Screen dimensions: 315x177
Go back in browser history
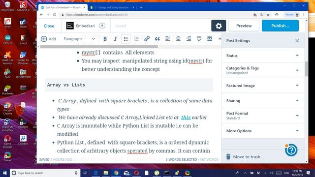point(41,15)
